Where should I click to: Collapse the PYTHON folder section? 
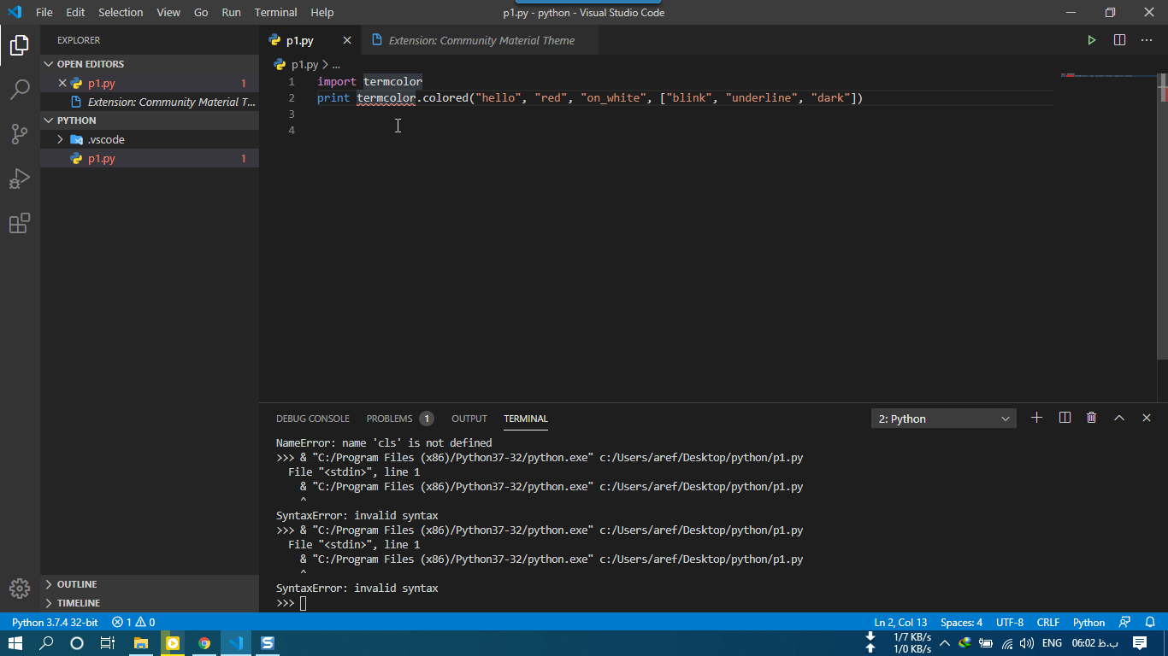tap(77, 120)
